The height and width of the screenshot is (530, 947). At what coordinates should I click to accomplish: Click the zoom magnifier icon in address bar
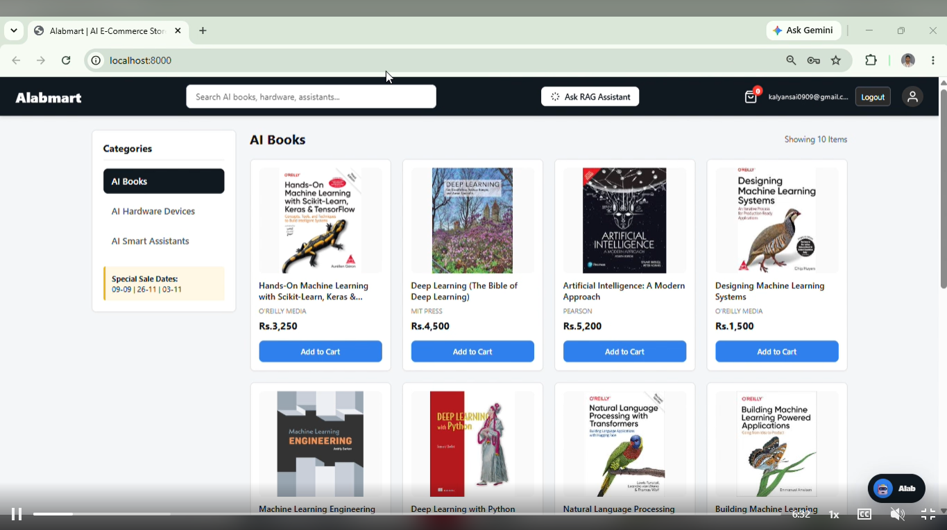pos(791,60)
